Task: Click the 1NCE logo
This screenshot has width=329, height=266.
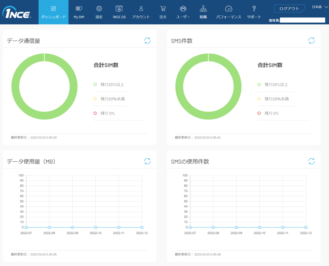Action: tap(17, 13)
